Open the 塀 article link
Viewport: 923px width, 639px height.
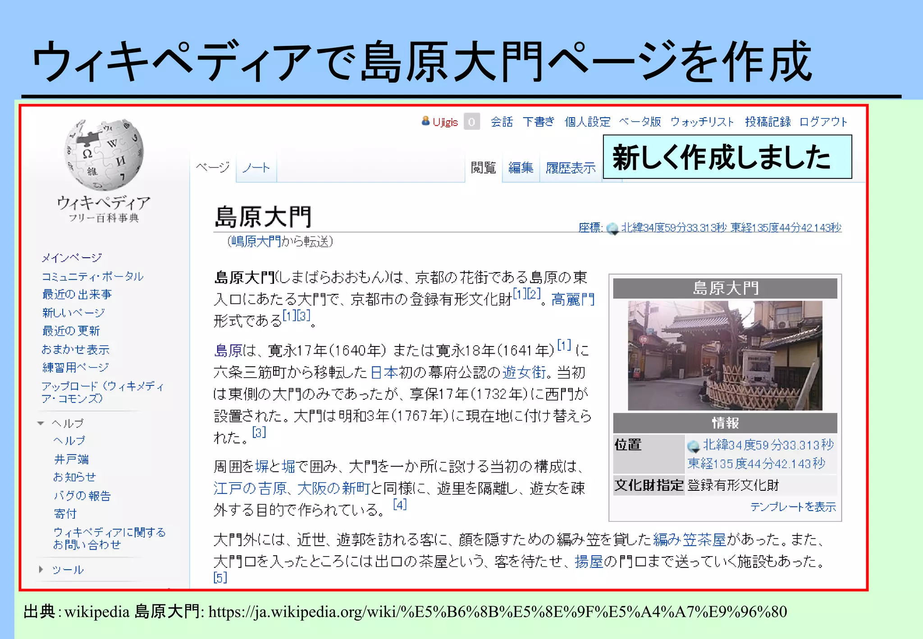pyautogui.click(x=262, y=466)
